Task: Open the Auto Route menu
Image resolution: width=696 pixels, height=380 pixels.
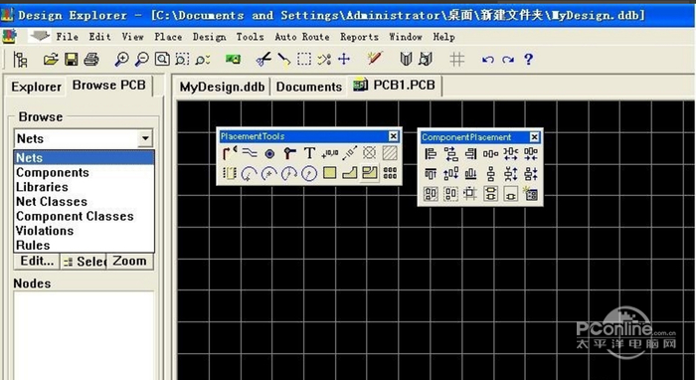Action: click(302, 37)
